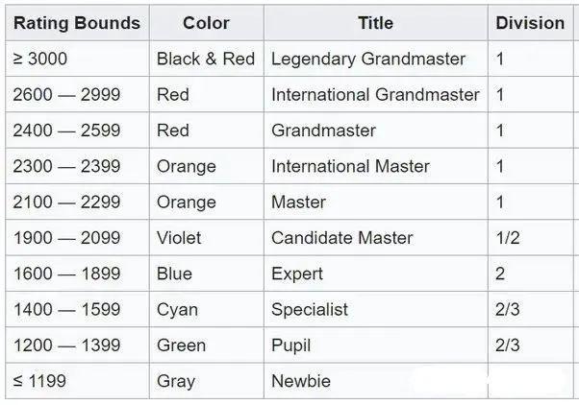Image resolution: width=579 pixels, height=405 pixels.
Task: Select the Specialist title cell
Action: (310, 309)
